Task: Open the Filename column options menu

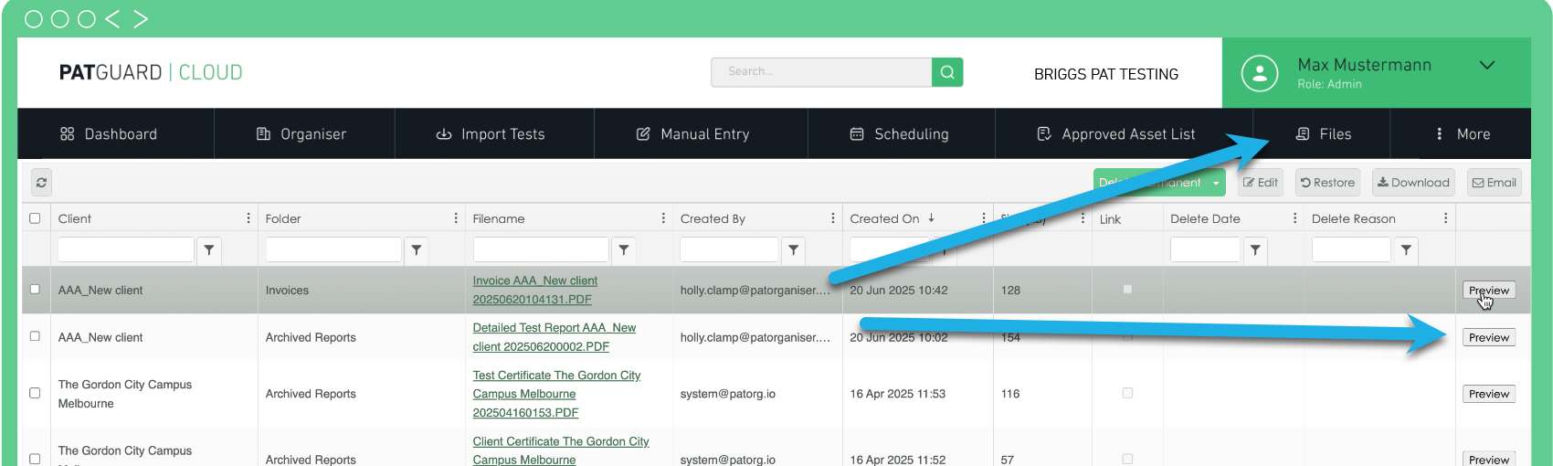Action: point(663,218)
